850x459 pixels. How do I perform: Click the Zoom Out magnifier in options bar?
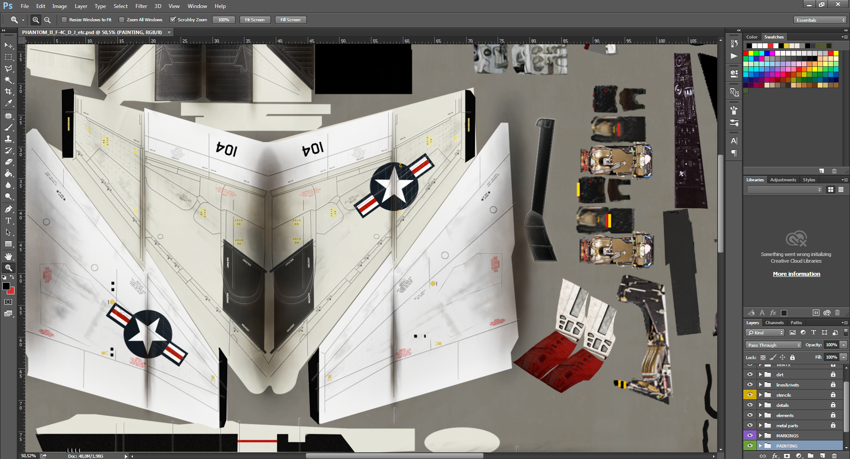pyautogui.click(x=47, y=20)
